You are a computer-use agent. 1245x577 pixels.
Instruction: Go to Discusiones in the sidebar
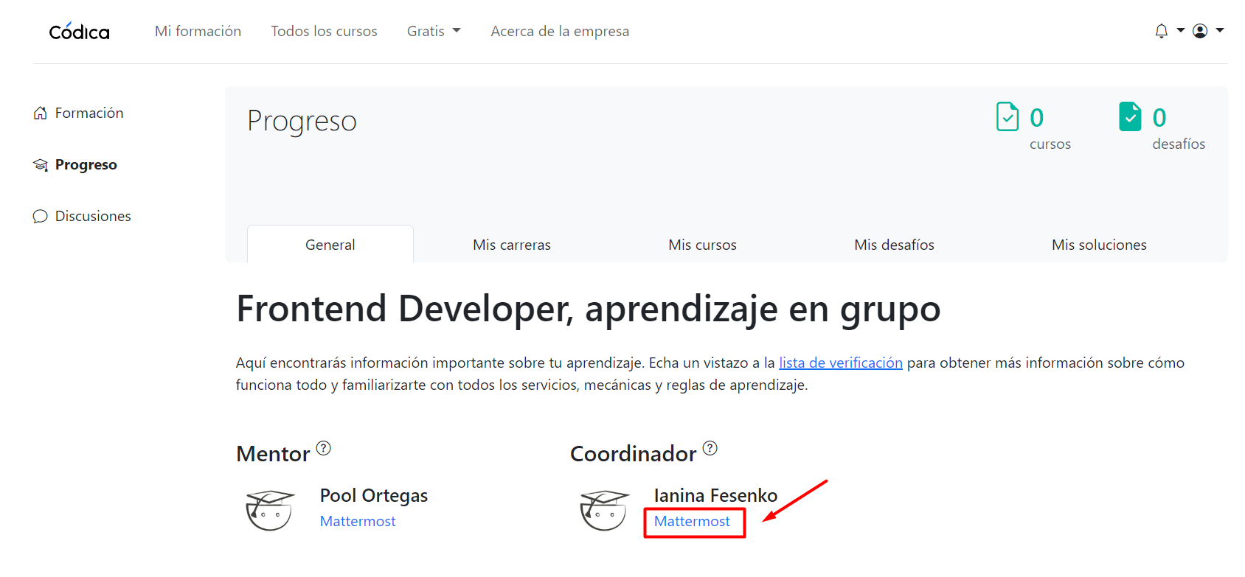(93, 216)
